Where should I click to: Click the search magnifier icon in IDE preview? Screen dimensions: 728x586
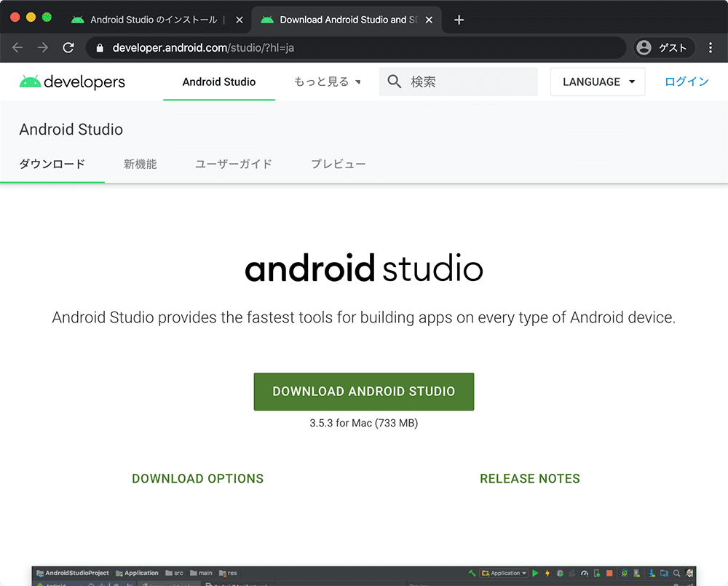[x=677, y=573]
